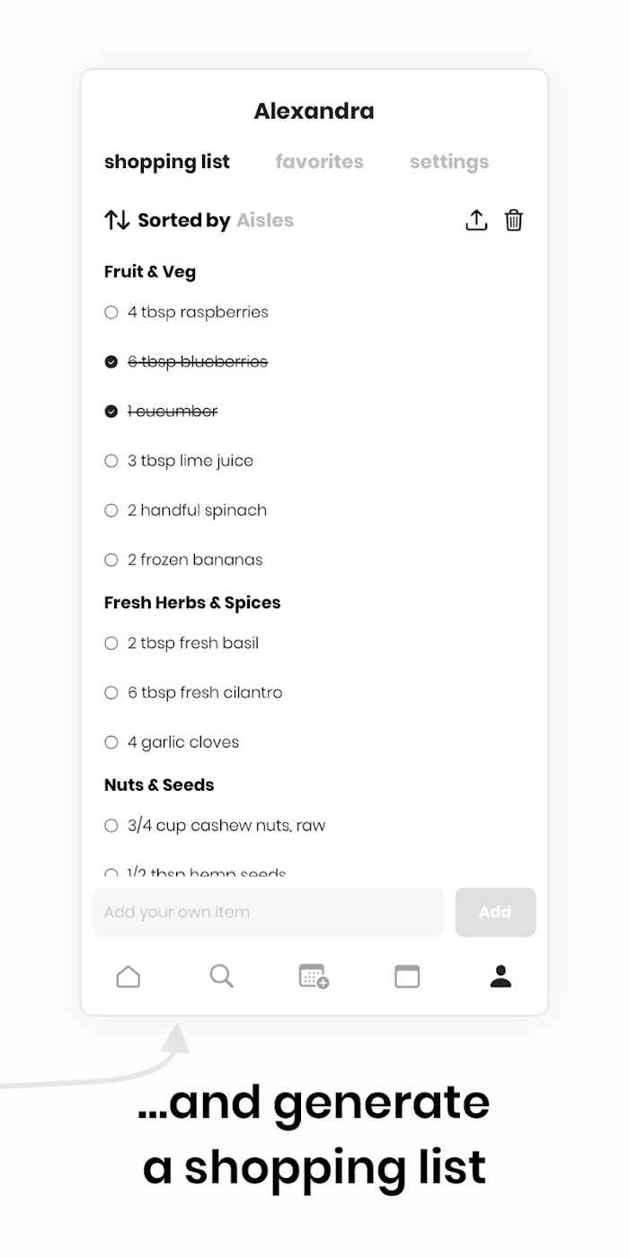The image size is (629, 1258).
Task: Open the search magnifier icon
Action: [x=221, y=976]
